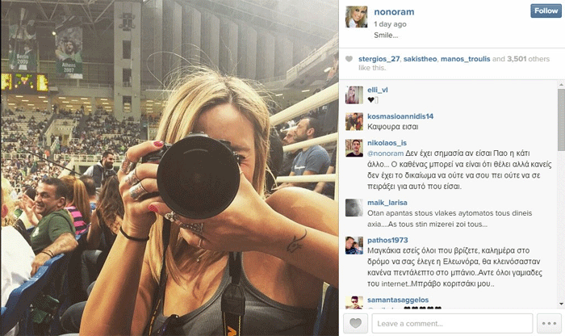Click the comments scrollbar down arrow
Viewport: 565px width, 336px height.
coord(561,304)
